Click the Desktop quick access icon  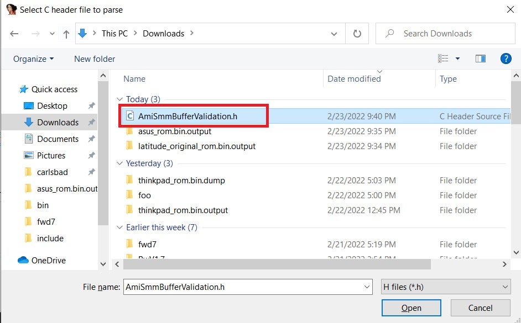click(29, 105)
